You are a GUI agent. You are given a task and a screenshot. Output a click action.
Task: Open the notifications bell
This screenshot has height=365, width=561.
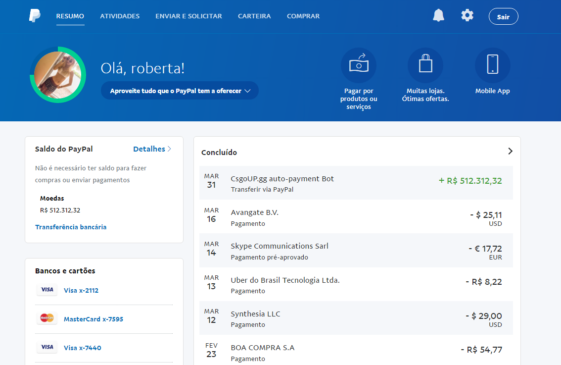[438, 15]
